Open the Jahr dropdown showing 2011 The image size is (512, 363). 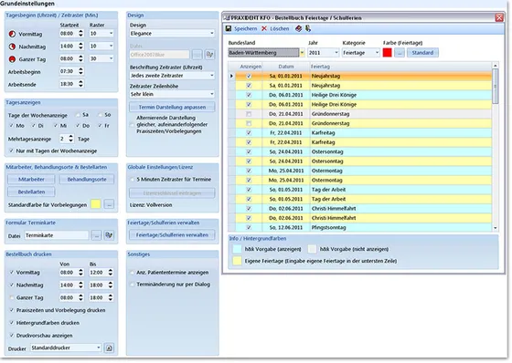click(x=336, y=53)
